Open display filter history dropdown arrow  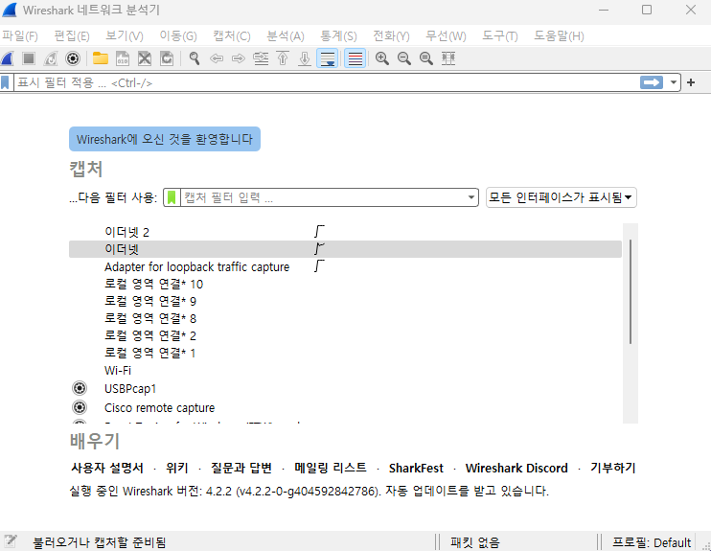click(674, 82)
